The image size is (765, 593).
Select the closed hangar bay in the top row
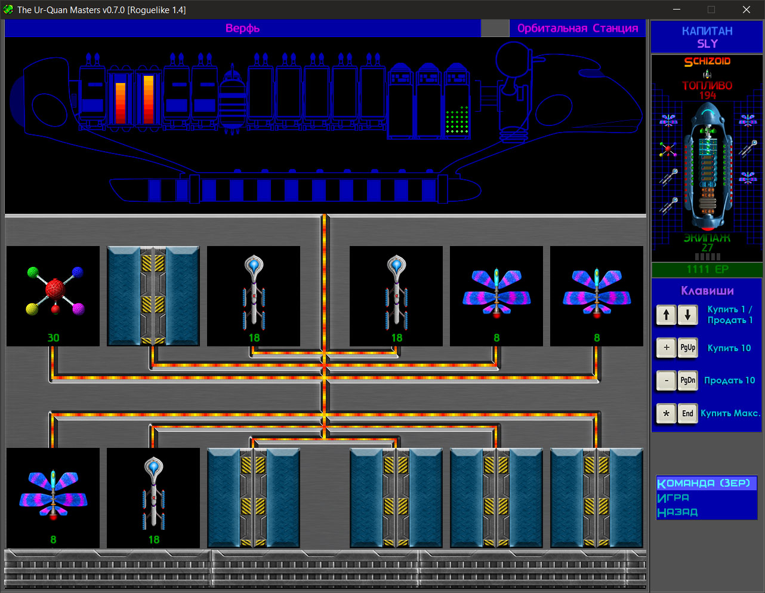click(153, 296)
